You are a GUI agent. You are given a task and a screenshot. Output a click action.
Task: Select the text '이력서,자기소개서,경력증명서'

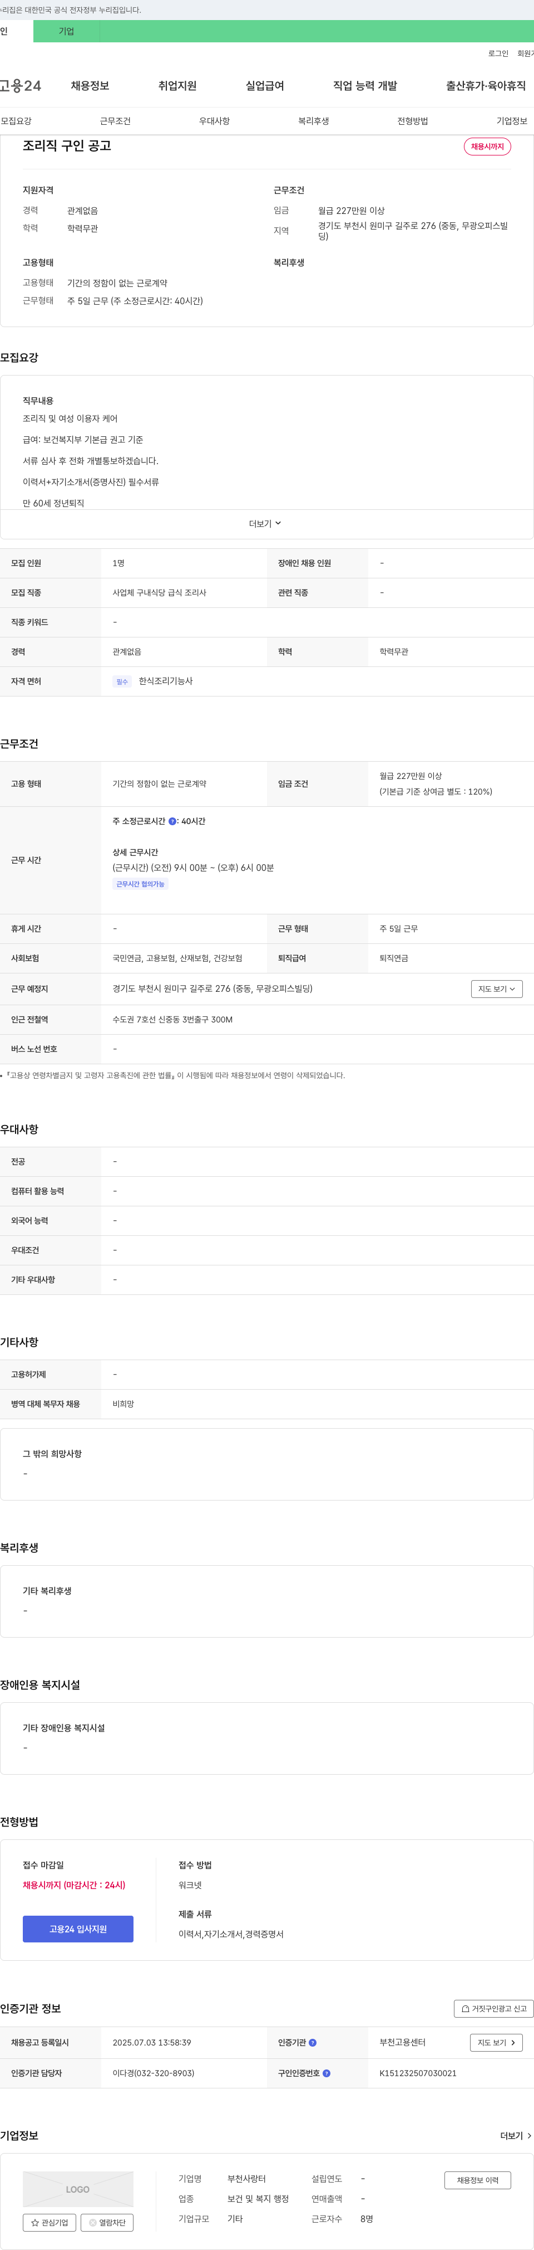point(231,1934)
